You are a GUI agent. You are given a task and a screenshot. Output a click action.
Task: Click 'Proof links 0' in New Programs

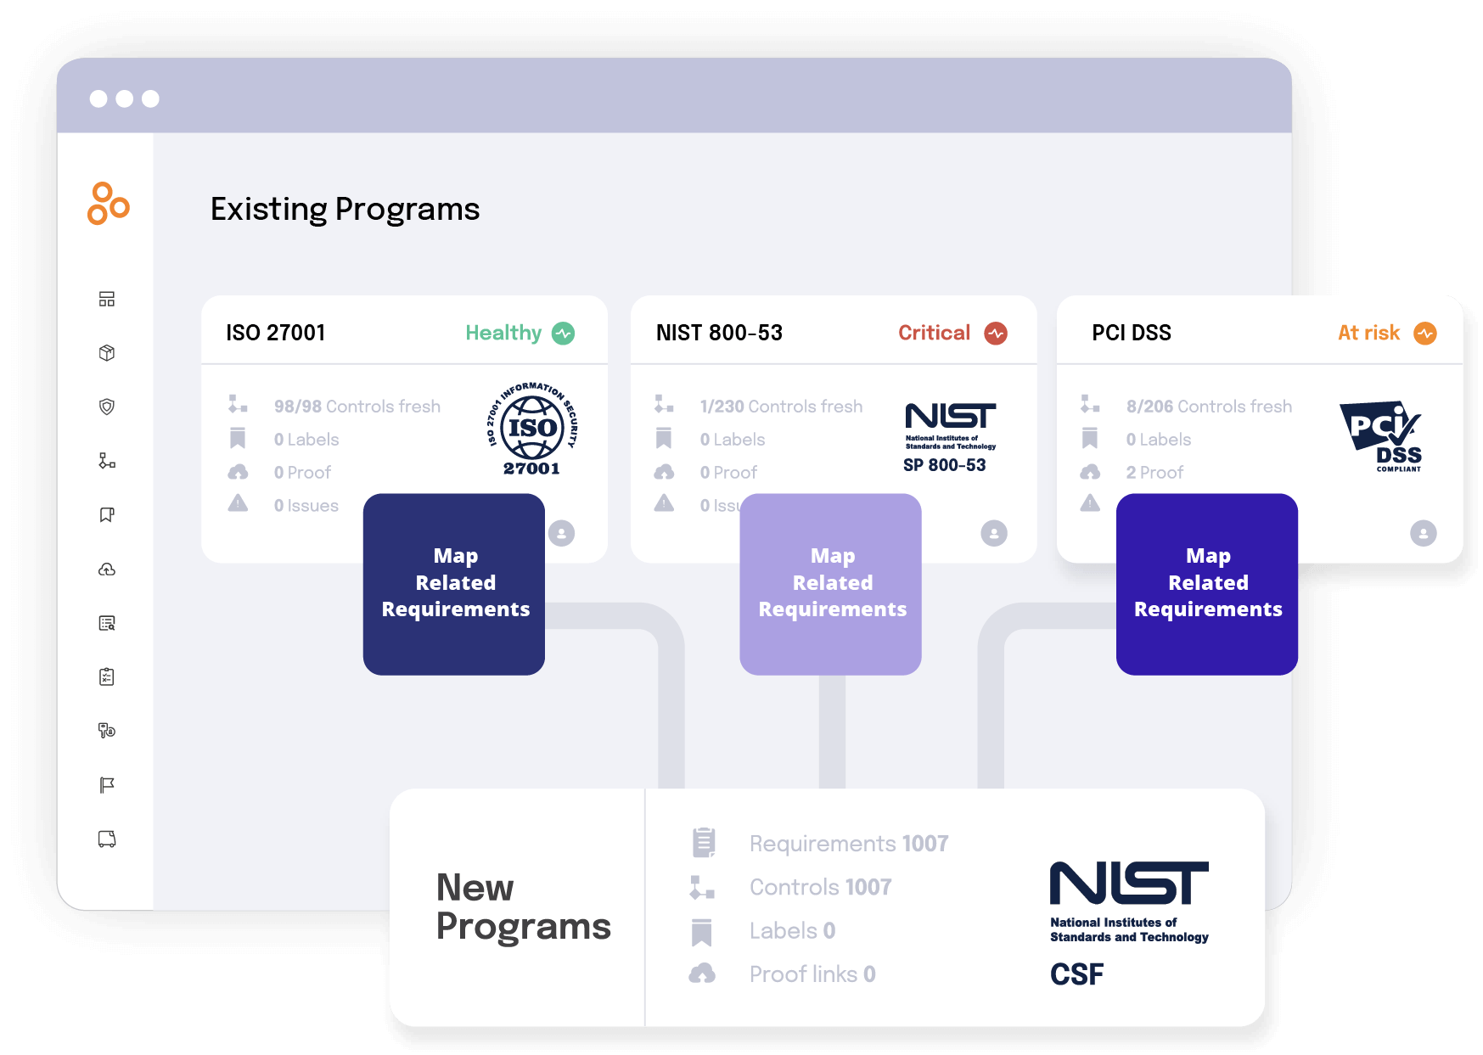pos(812,974)
